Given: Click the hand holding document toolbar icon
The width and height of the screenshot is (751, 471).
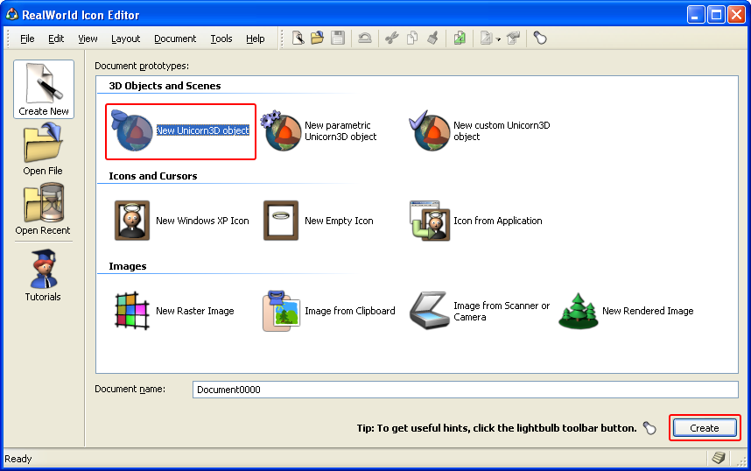Looking at the screenshot, I should (514, 38).
